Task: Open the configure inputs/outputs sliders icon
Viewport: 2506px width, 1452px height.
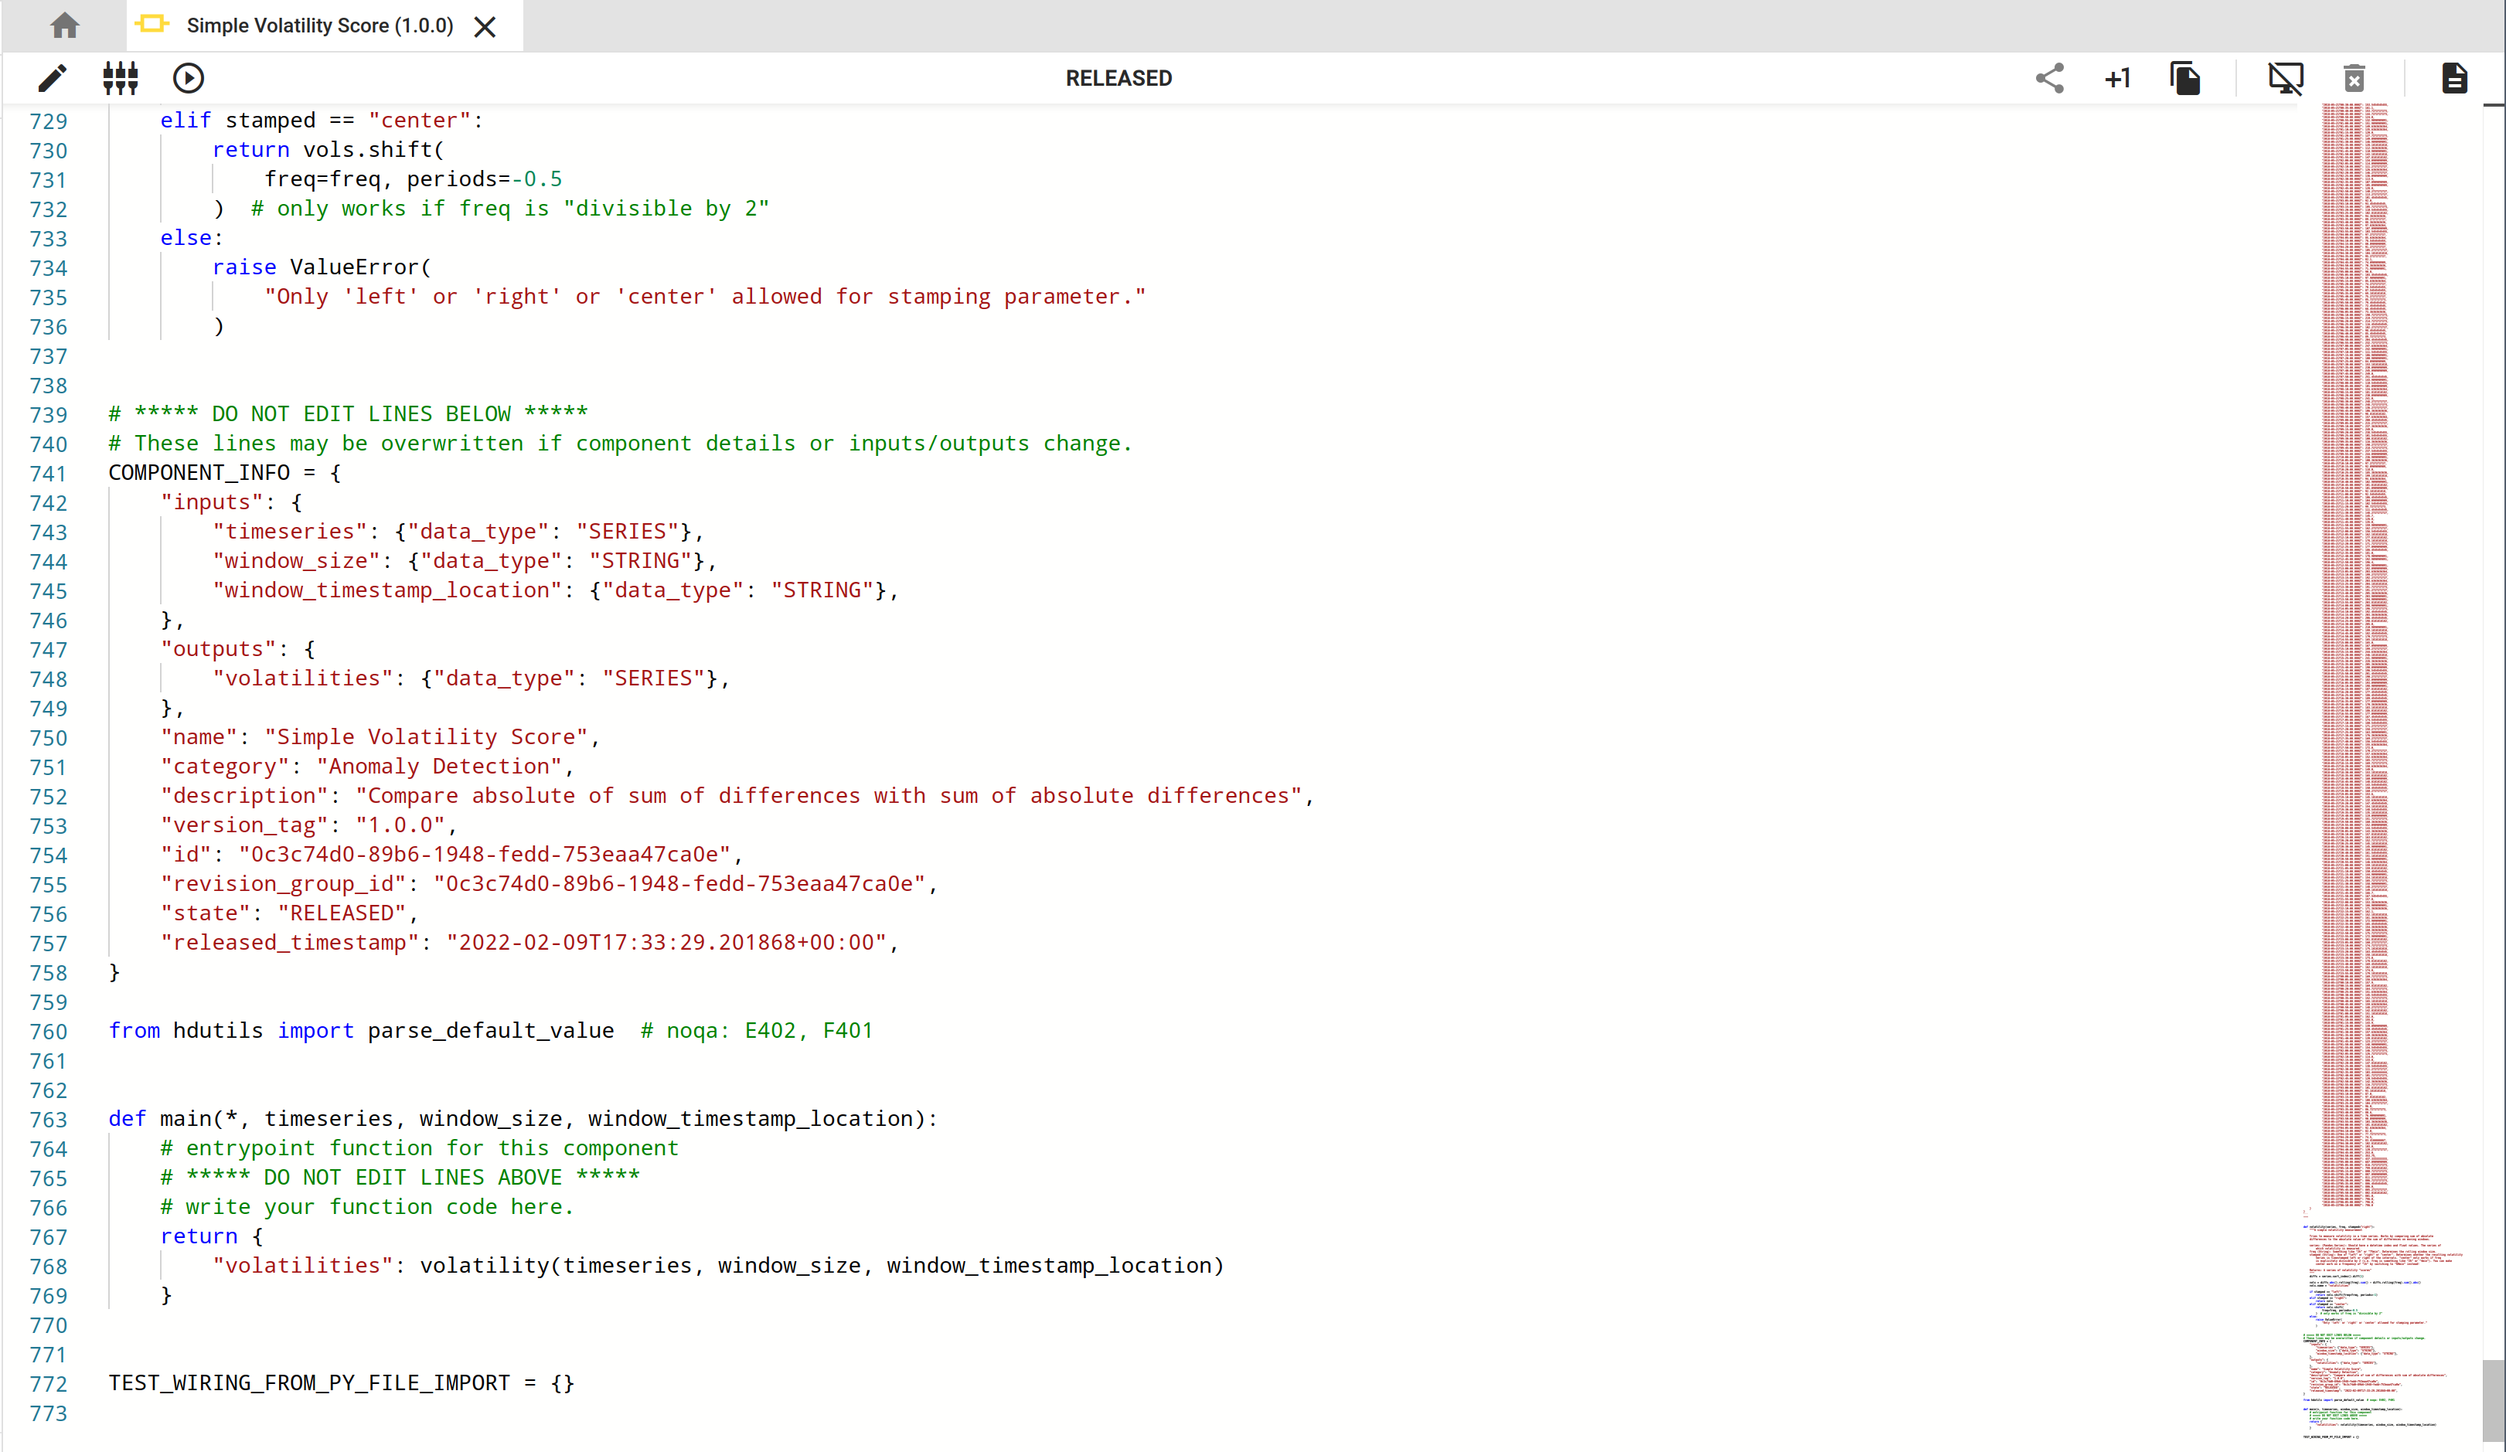Action: tap(121, 79)
